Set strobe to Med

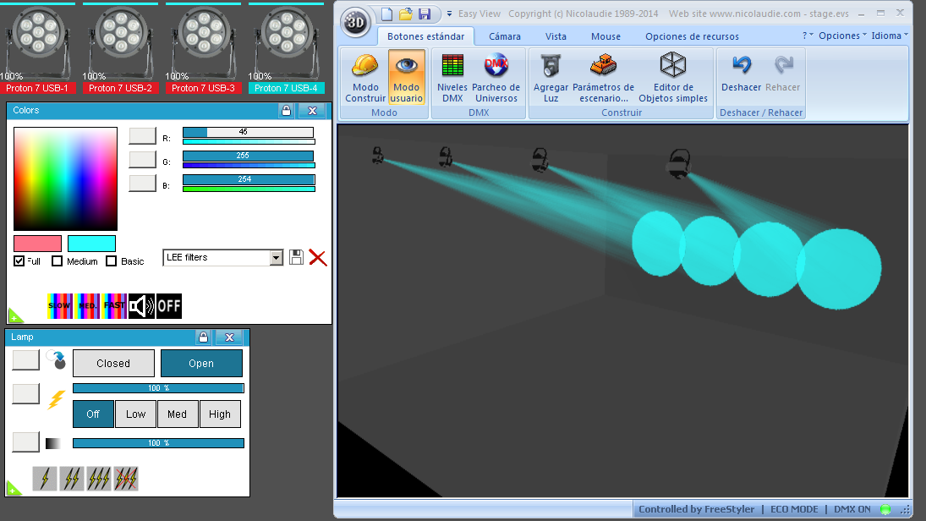[178, 414]
